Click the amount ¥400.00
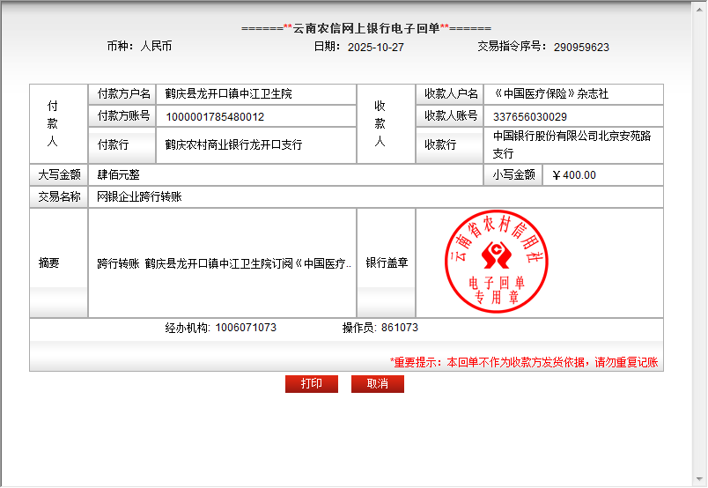 tap(573, 175)
